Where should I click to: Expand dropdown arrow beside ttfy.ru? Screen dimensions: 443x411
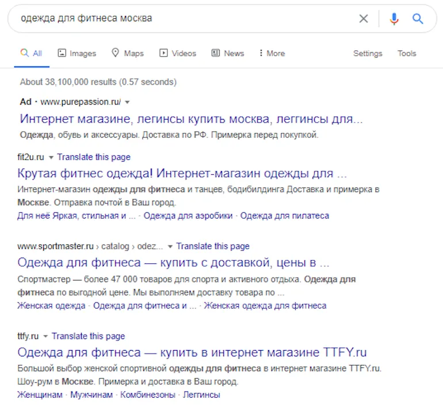pos(45,336)
